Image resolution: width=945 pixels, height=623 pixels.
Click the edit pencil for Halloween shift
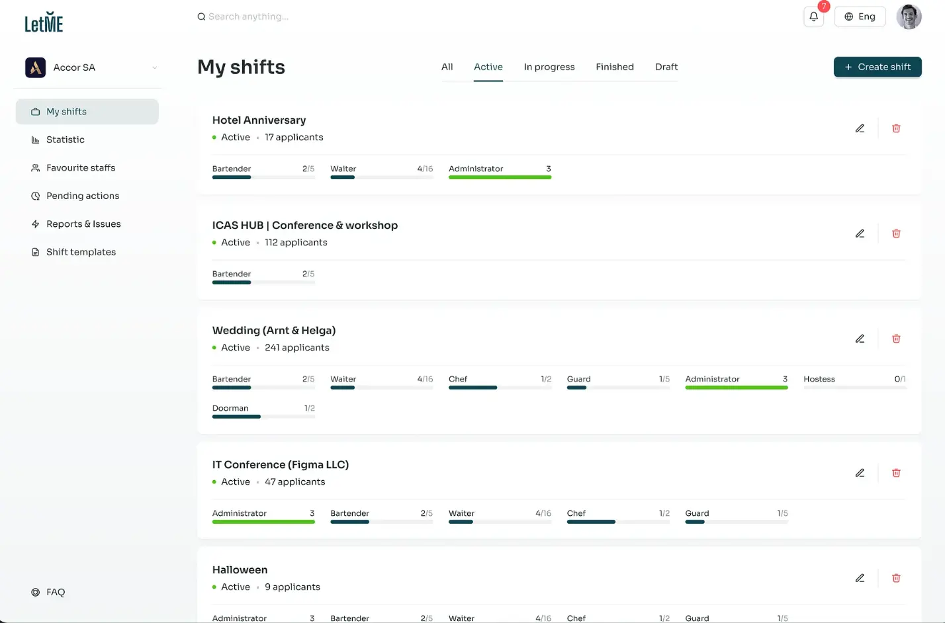pos(860,578)
